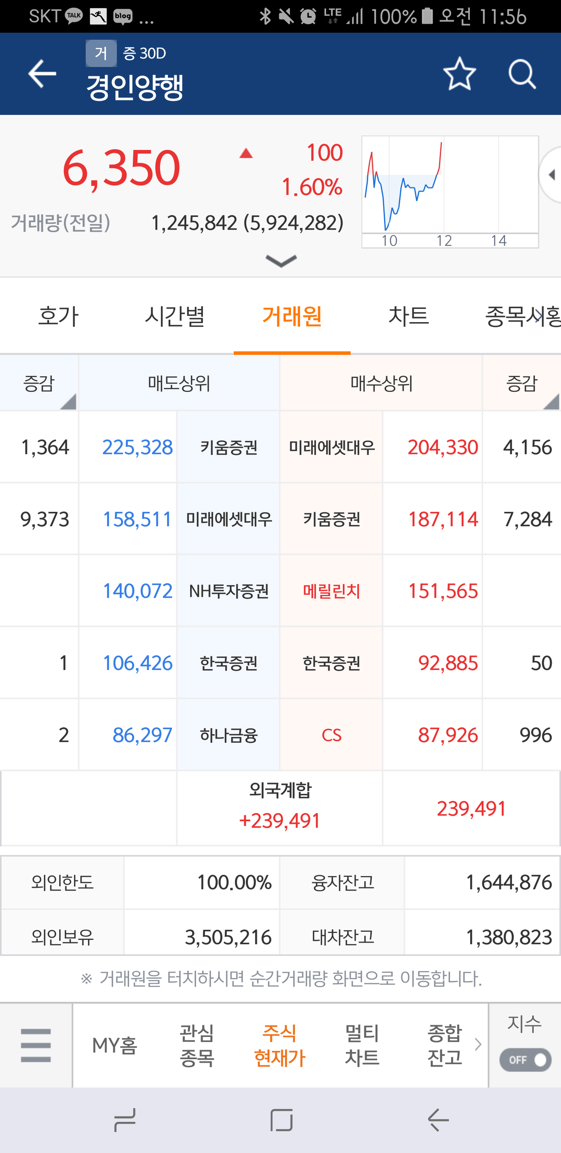Tap seller 하나금융
561x1153 pixels.
point(228,735)
